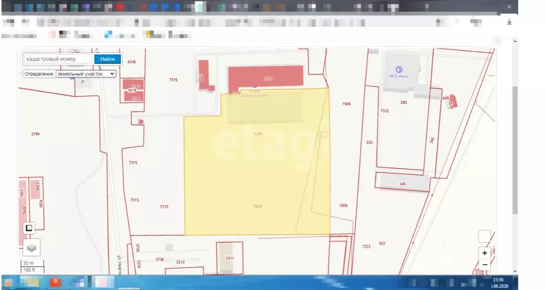Click the measurement tool icon above the layers button

(x=29, y=228)
